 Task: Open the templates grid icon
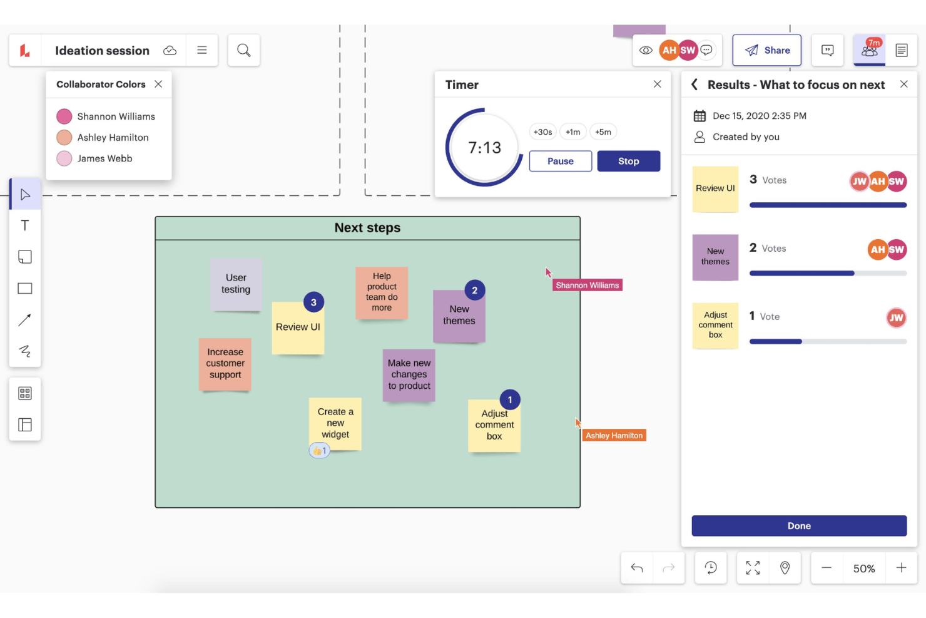click(x=25, y=393)
